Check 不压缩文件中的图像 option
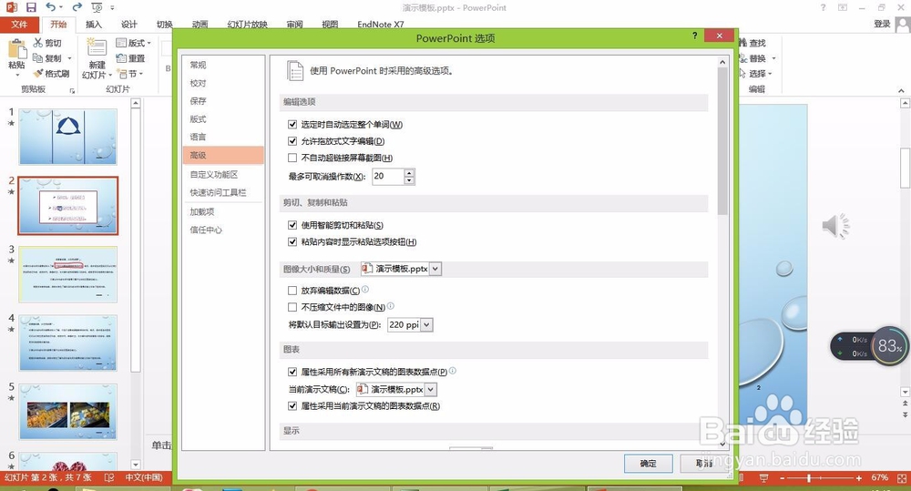This screenshot has width=911, height=491. (x=292, y=307)
